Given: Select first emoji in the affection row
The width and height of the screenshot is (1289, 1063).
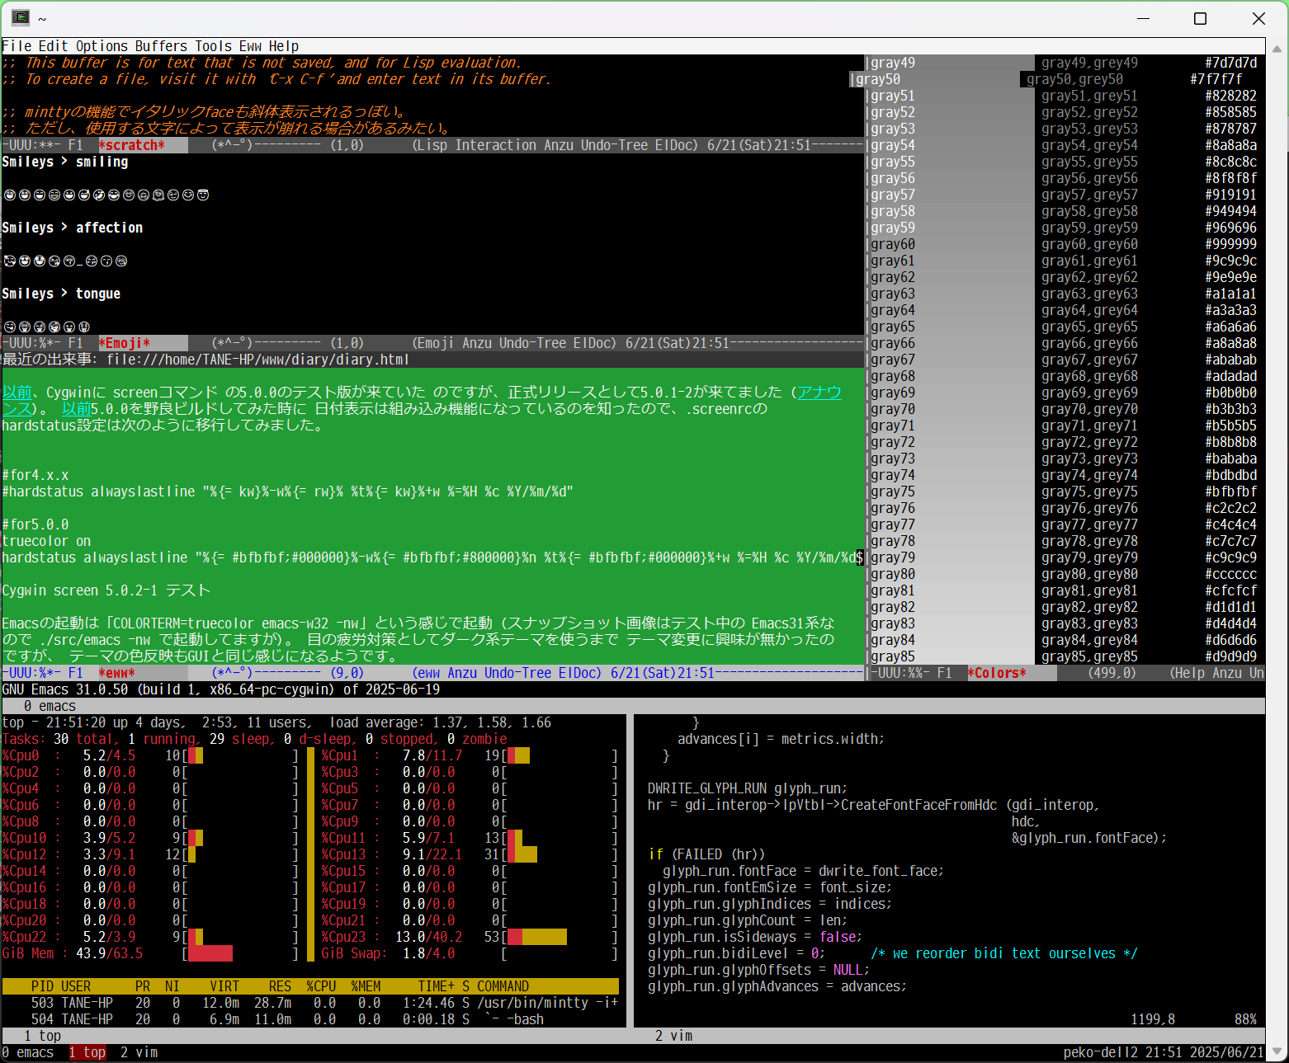Looking at the screenshot, I should [x=10, y=261].
